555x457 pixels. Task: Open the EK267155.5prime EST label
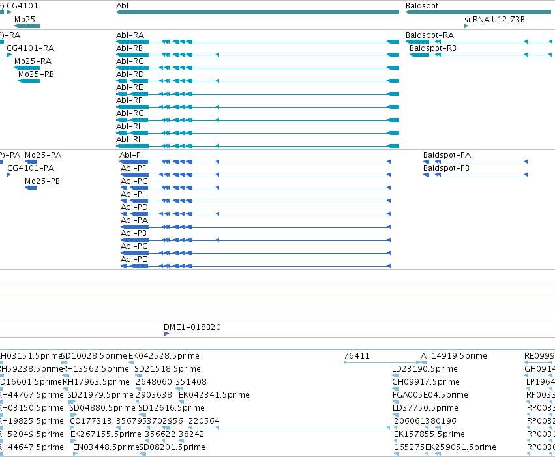pos(106,434)
